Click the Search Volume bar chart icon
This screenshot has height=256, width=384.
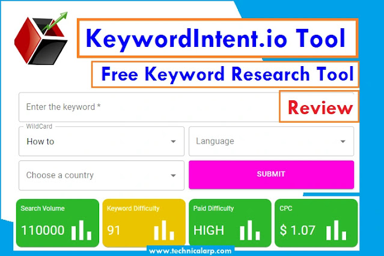(x=81, y=230)
